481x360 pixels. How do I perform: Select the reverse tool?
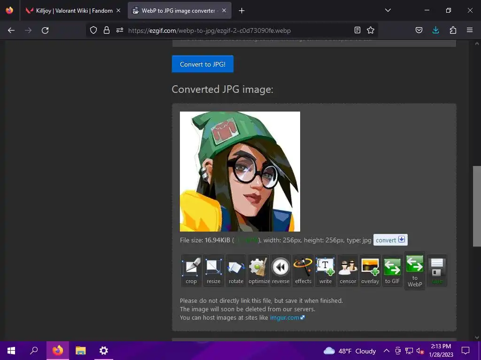coord(281,270)
